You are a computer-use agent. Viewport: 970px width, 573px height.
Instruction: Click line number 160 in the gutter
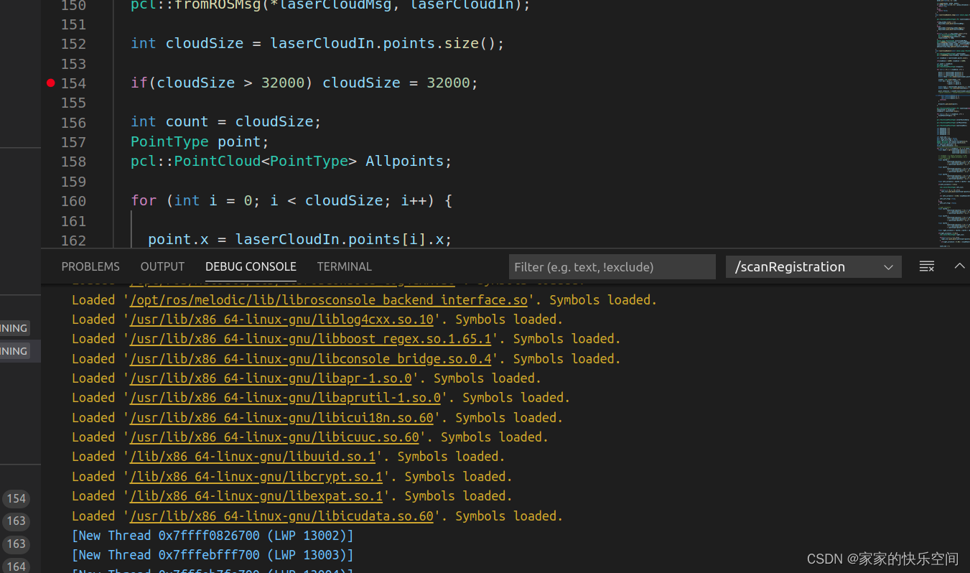coord(73,201)
